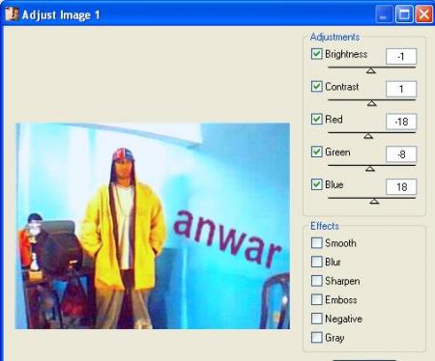This screenshot has height=361, width=435.
Task: Disable the Green adjustment checkbox
Action: click(x=316, y=152)
